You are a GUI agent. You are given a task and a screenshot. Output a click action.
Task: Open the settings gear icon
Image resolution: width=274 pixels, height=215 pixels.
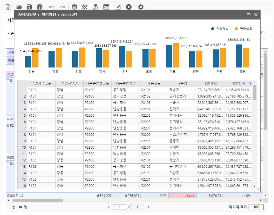point(141,7)
